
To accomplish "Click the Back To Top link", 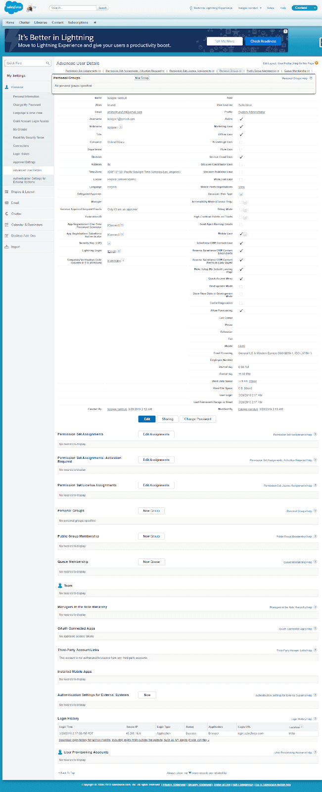I will coord(67,773).
